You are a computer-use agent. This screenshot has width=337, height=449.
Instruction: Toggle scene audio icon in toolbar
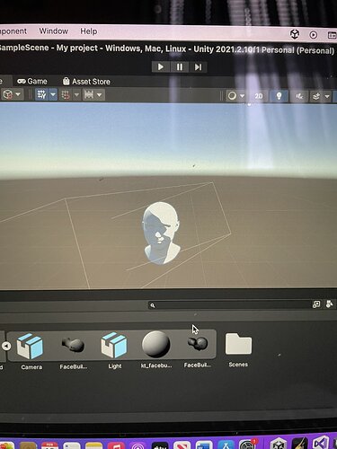299,96
